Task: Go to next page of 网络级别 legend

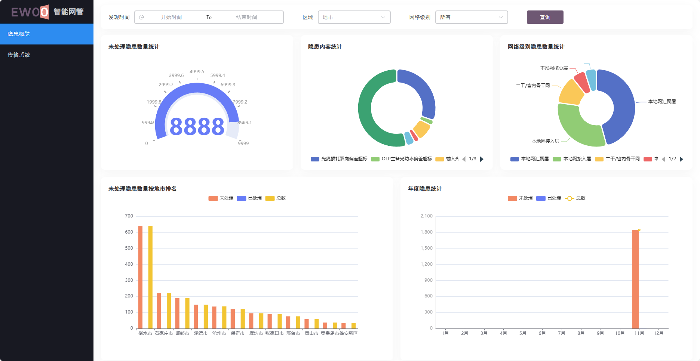Action: [x=681, y=159]
